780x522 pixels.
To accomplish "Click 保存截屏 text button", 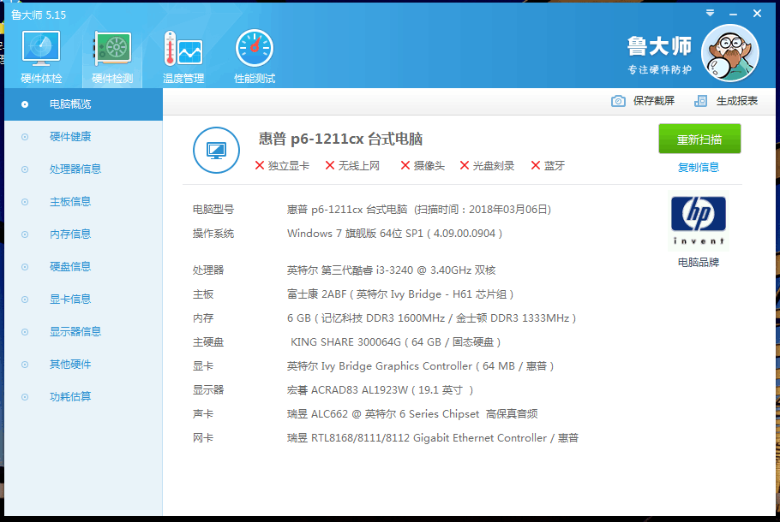I will coord(654,101).
